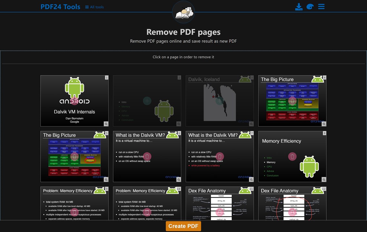
Task: Restore removed Dalvík, Iceland page 3
Action: click(219, 101)
